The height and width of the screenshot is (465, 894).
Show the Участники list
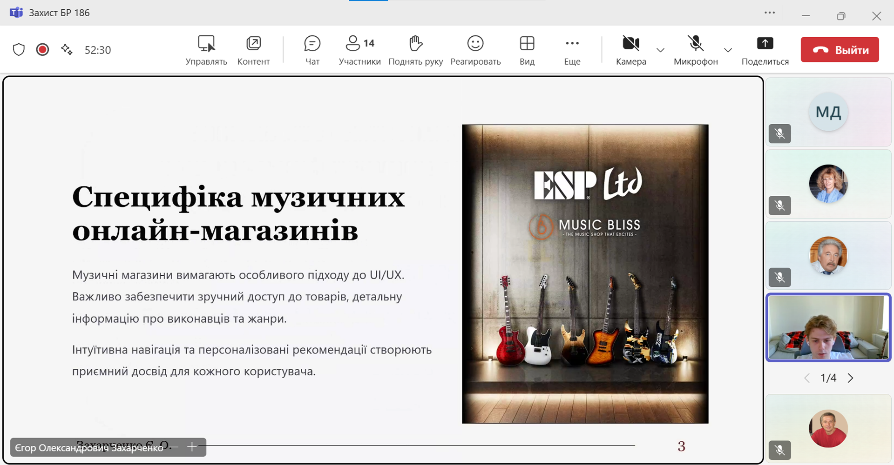pyautogui.click(x=359, y=49)
